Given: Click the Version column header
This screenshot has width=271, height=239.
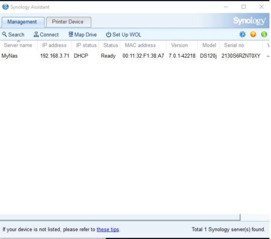Looking at the screenshot, I should (179, 45).
